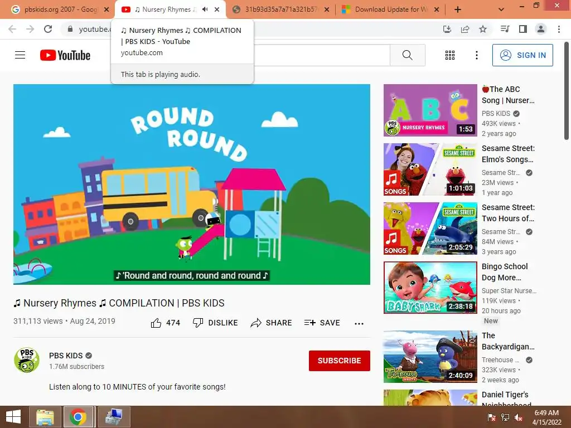Click the SHARE arrow button
The height and width of the screenshot is (428, 571).
(272, 323)
